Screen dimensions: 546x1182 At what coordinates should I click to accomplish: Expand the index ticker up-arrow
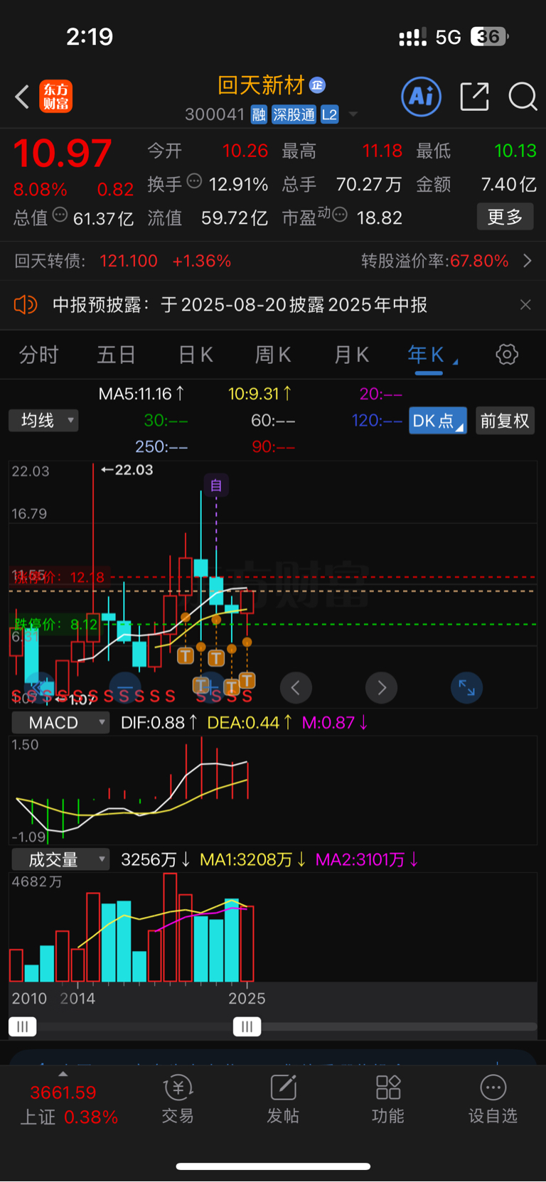click(63, 1074)
